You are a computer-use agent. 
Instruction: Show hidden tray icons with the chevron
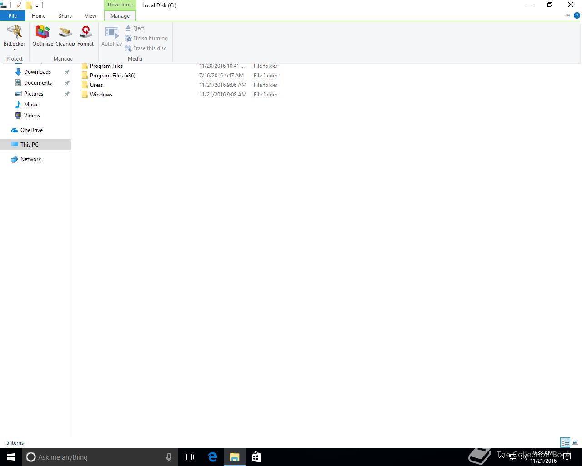tap(502, 457)
